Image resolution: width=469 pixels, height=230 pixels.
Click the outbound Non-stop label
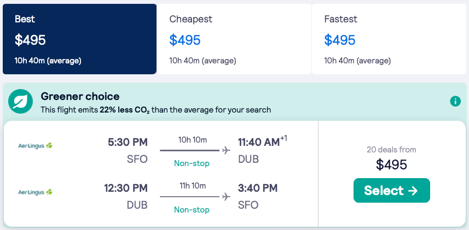click(x=192, y=163)
